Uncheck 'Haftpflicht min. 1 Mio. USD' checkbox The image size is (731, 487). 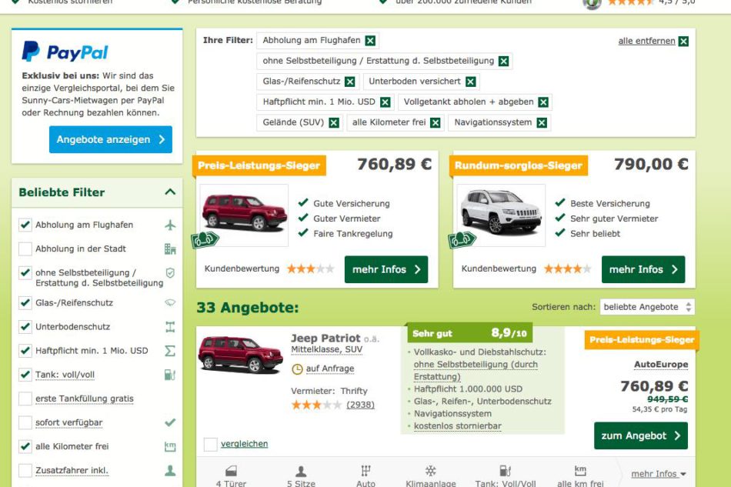(x=25, y=351)
